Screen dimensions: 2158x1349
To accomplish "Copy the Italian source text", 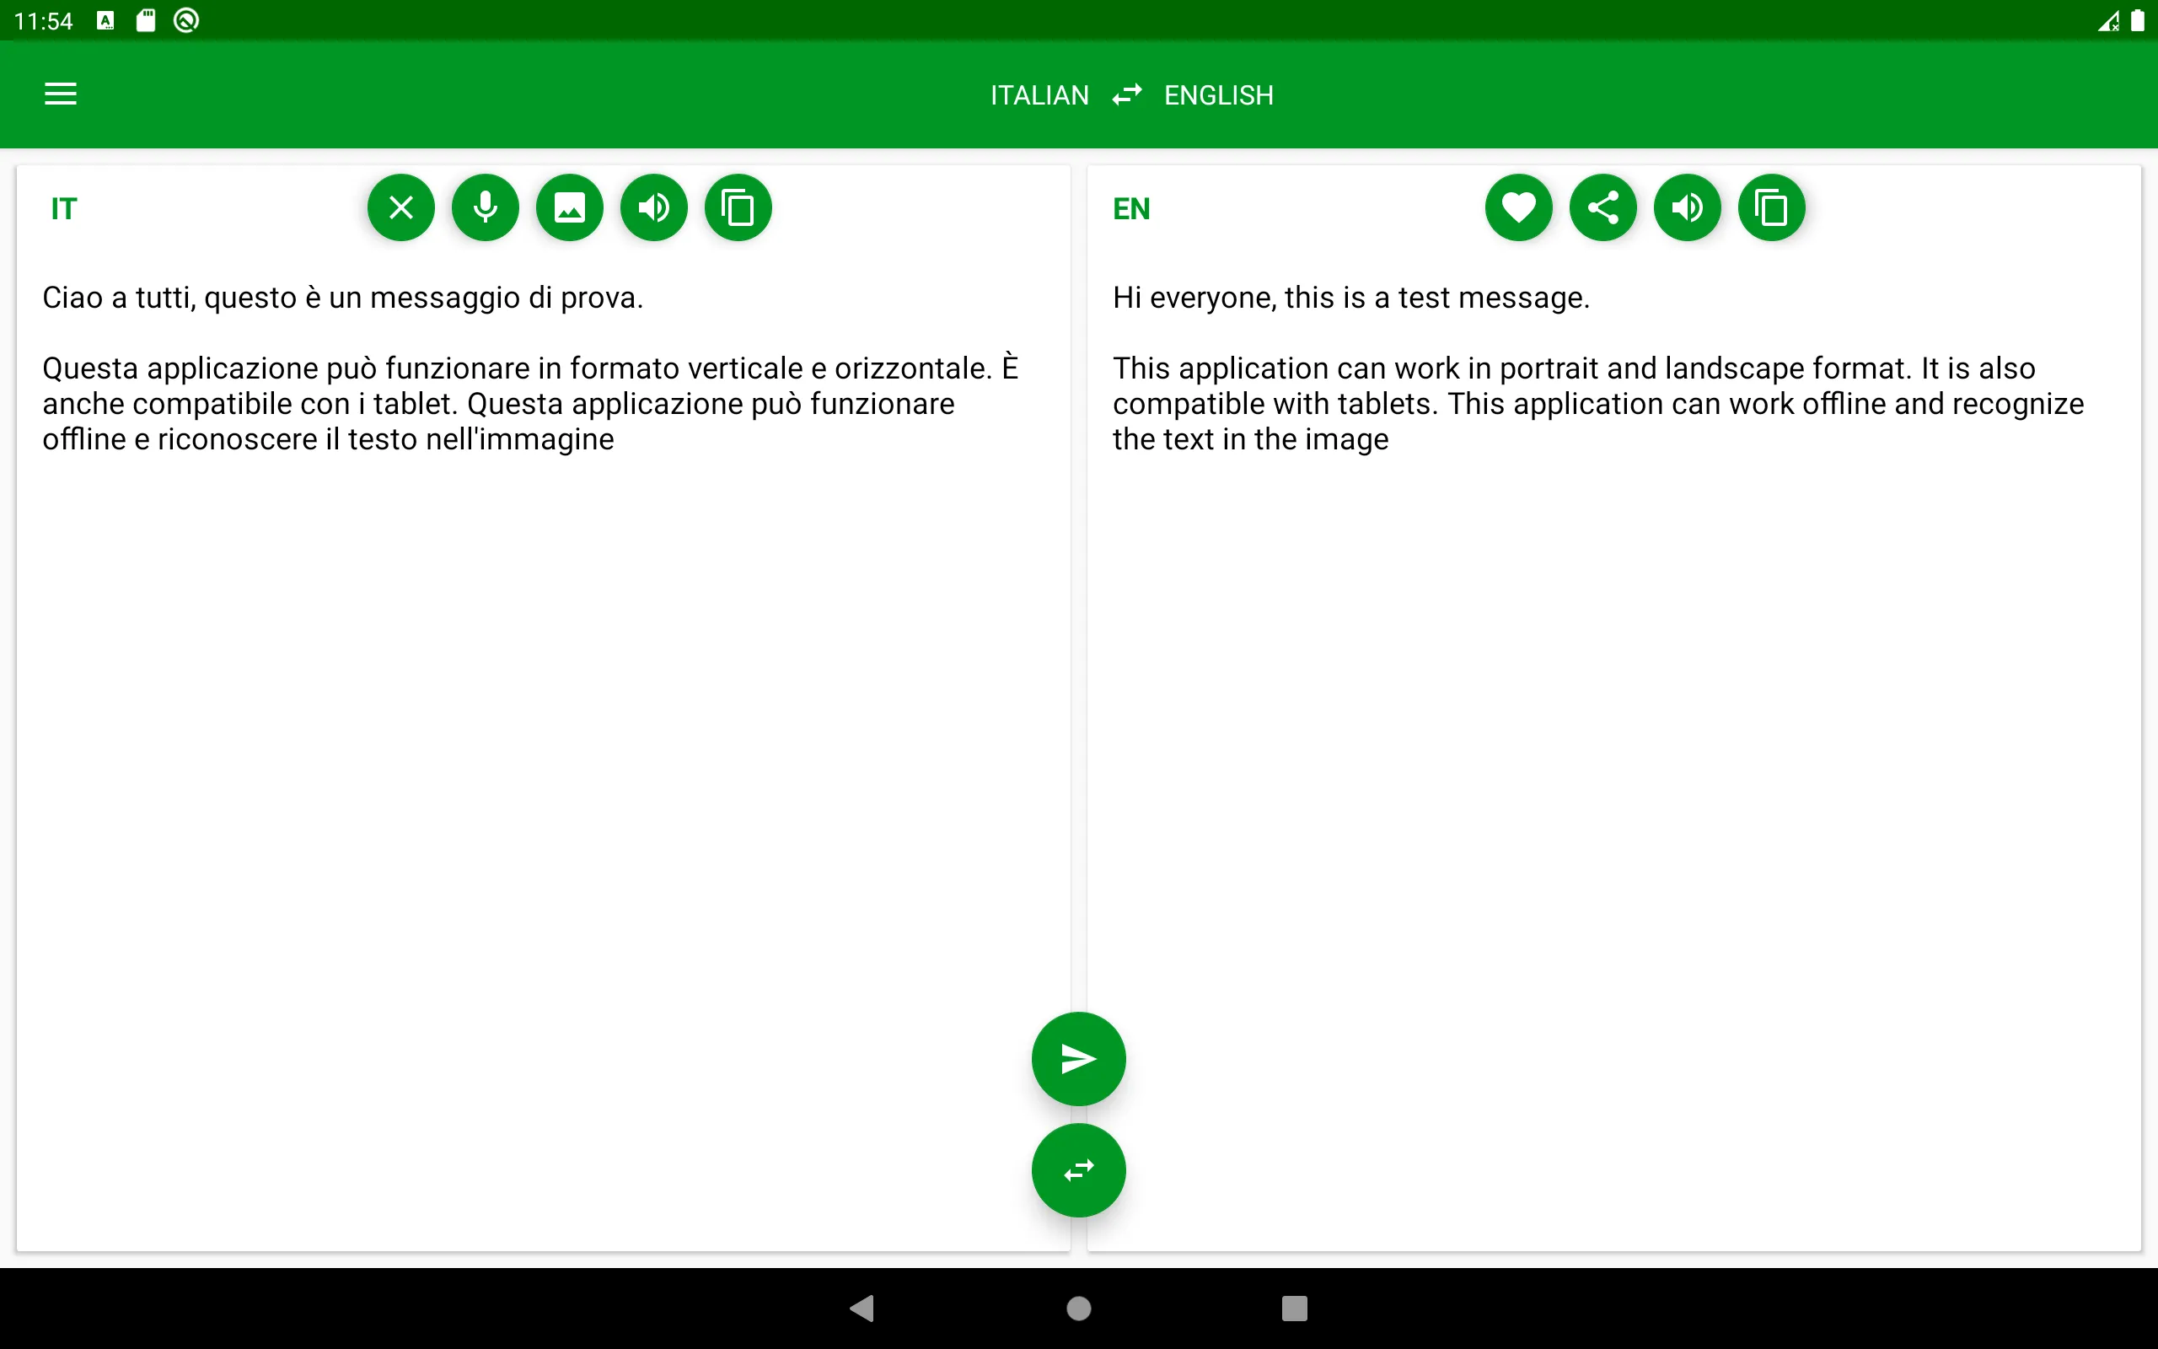I will click(x=738, y=208).
